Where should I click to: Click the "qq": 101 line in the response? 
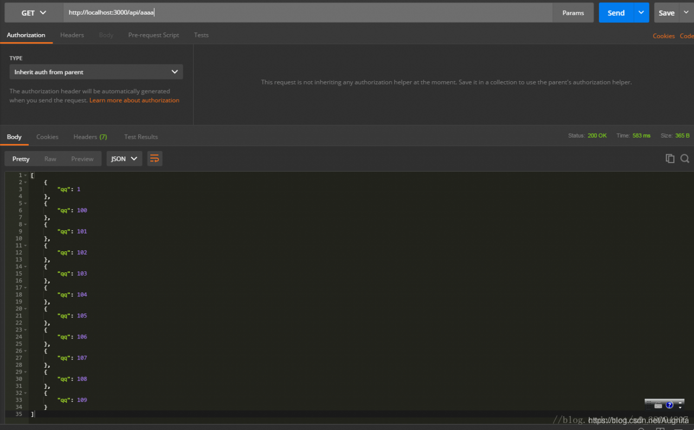pos(72,232)
